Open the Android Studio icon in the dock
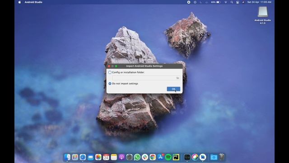The height and width of the screenshot is (163, 289). pyautogui.click(x=203, y=157)
